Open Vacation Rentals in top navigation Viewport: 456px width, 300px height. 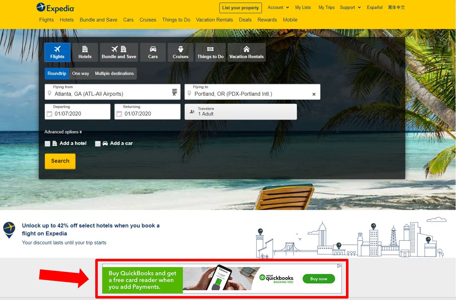click(x=215, y=20)
